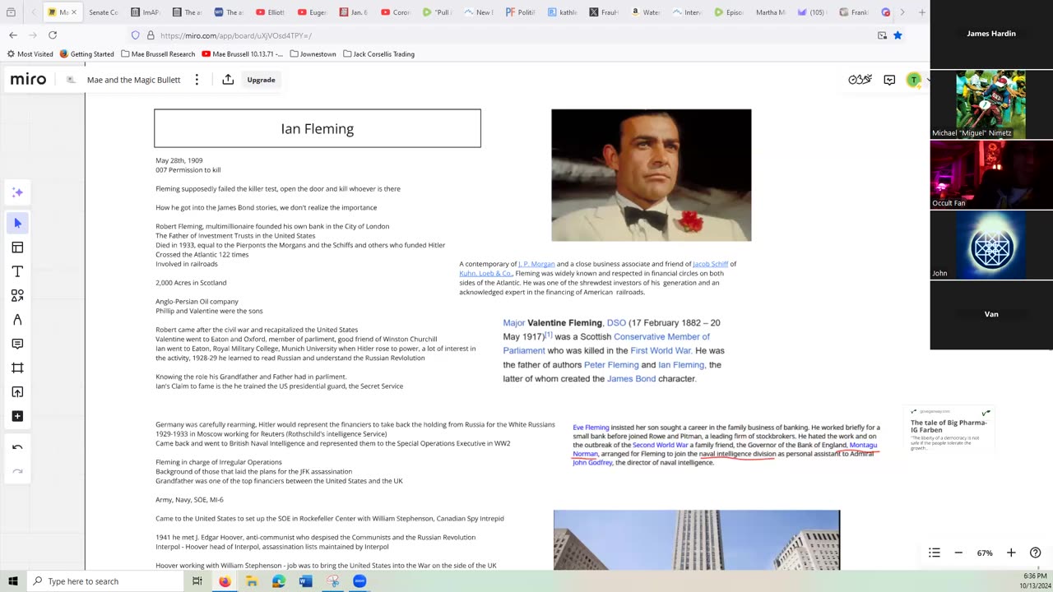
Task: Switch to the Martha M browser tab
Action: click(770, 12)
